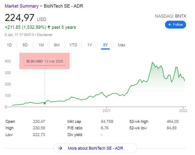Select the 1D time range tab

point(9,45)
